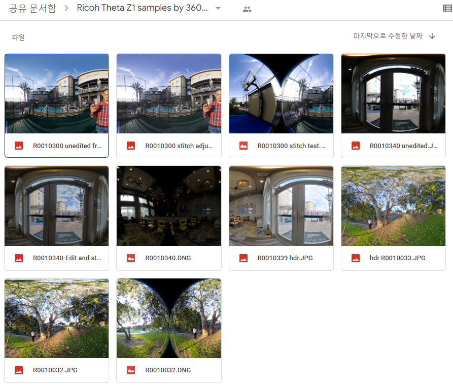The width and height of the screenshot is (453, 387).
Task: Click file name 'R0010339 hdr.JPG'
Action: point(285,258)
